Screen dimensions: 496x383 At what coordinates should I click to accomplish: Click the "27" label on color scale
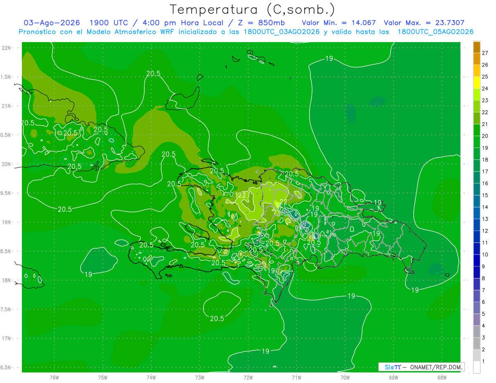pyautogui.click(x=485, y=53)
